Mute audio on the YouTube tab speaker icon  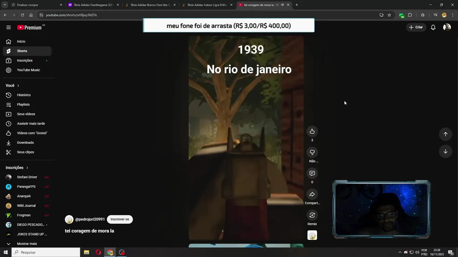282,5
